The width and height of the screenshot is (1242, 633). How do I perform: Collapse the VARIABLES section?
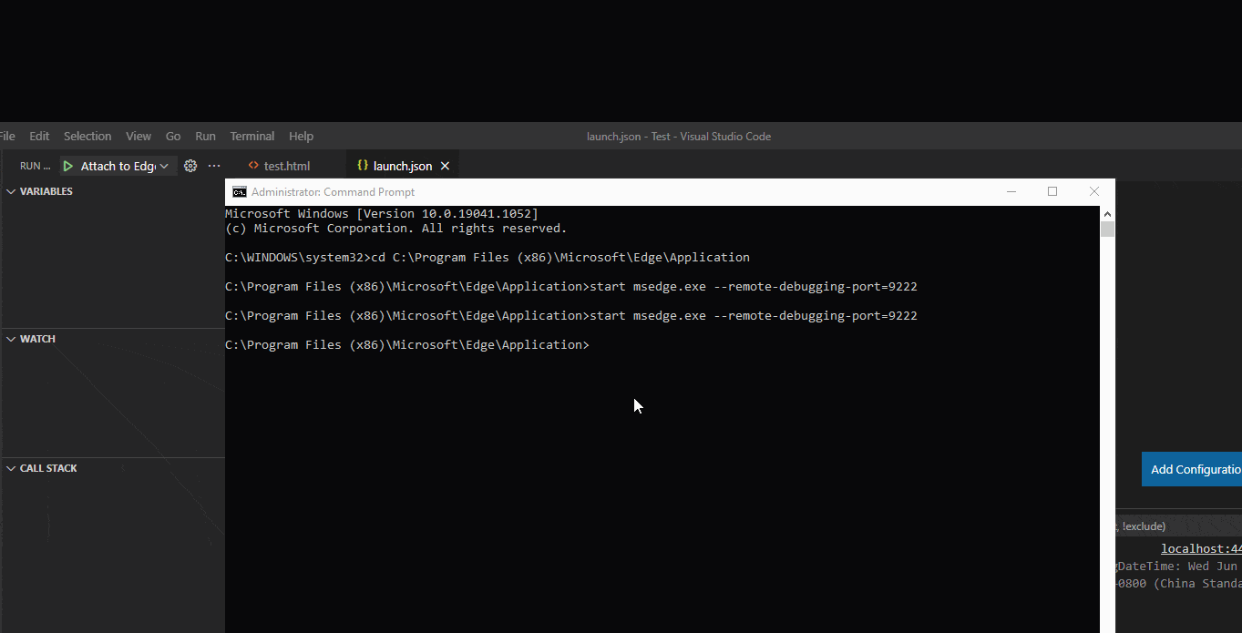pyautogui.click(x=10, y=190)
